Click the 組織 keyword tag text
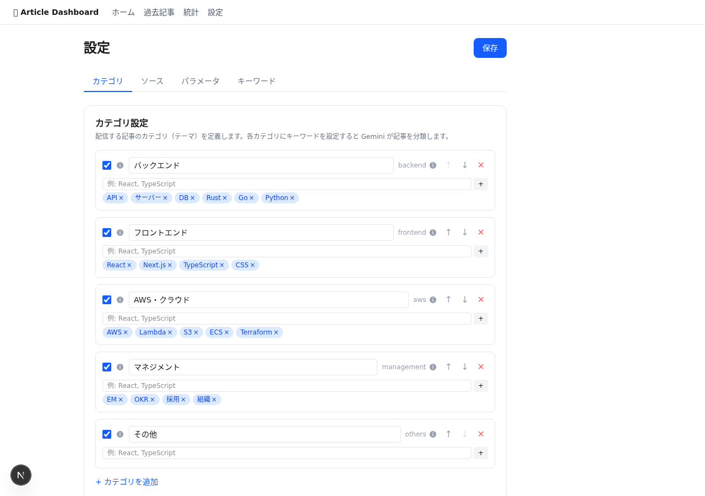Image resolution: width=705 pixels, height=496 pixels. point(204,400)
